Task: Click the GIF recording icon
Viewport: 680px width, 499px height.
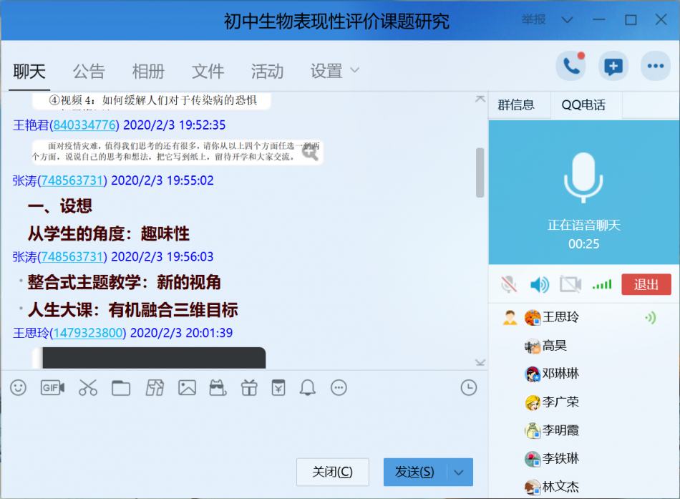Action: coord(52,387)
